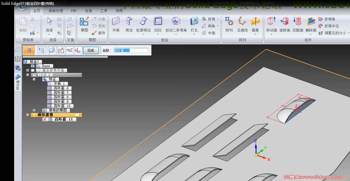Viewport: 350px width, 181px height.
Task: Click the 调整孔的大小 (Resize Holes) command
Action: tap(332, 33)
